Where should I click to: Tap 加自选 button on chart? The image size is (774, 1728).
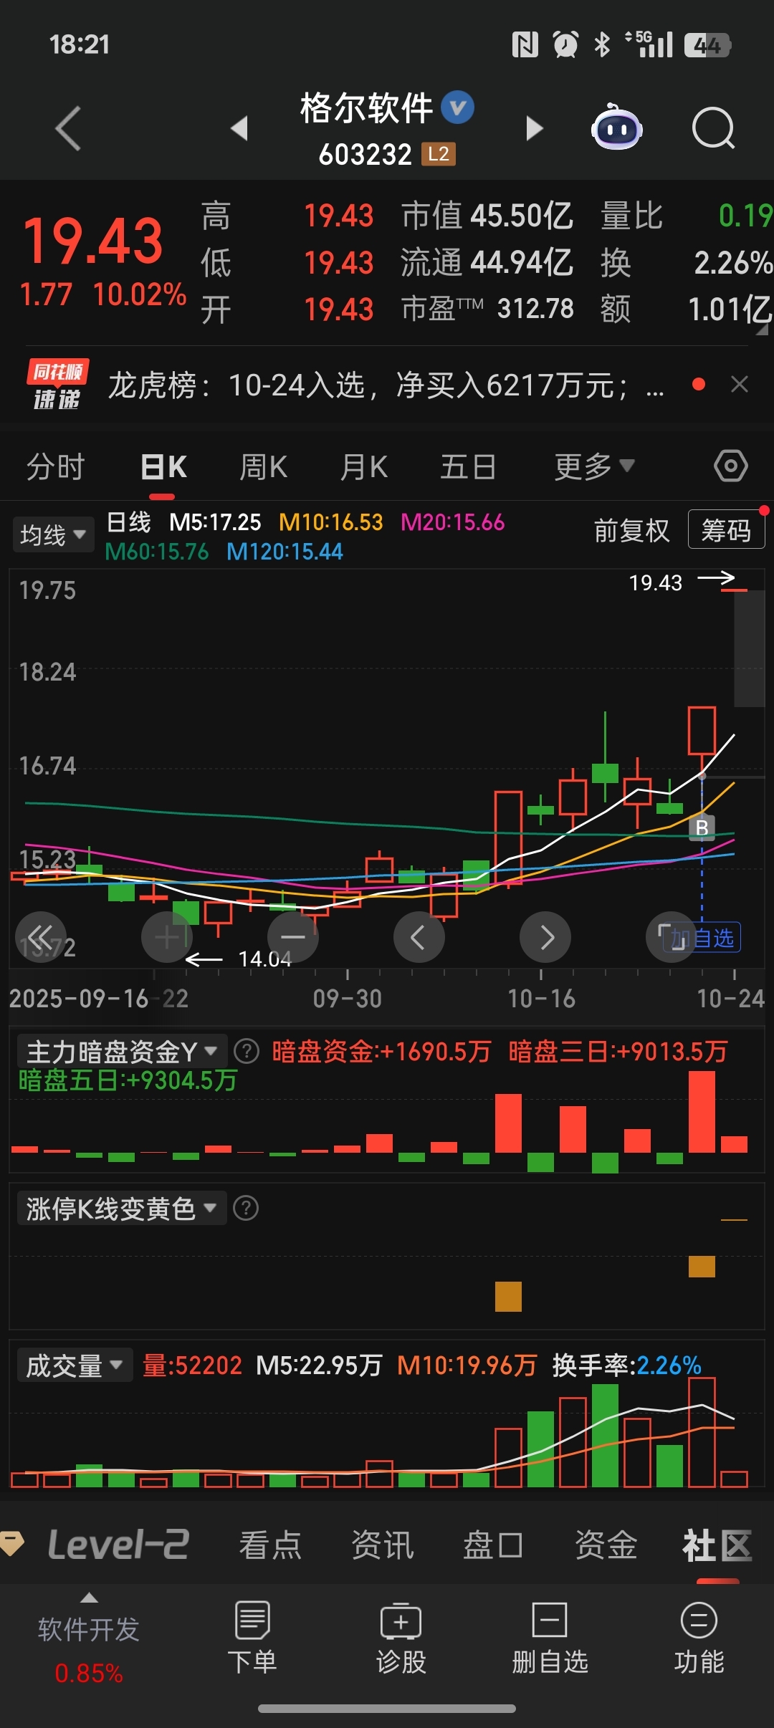click(x=702, y=937)
